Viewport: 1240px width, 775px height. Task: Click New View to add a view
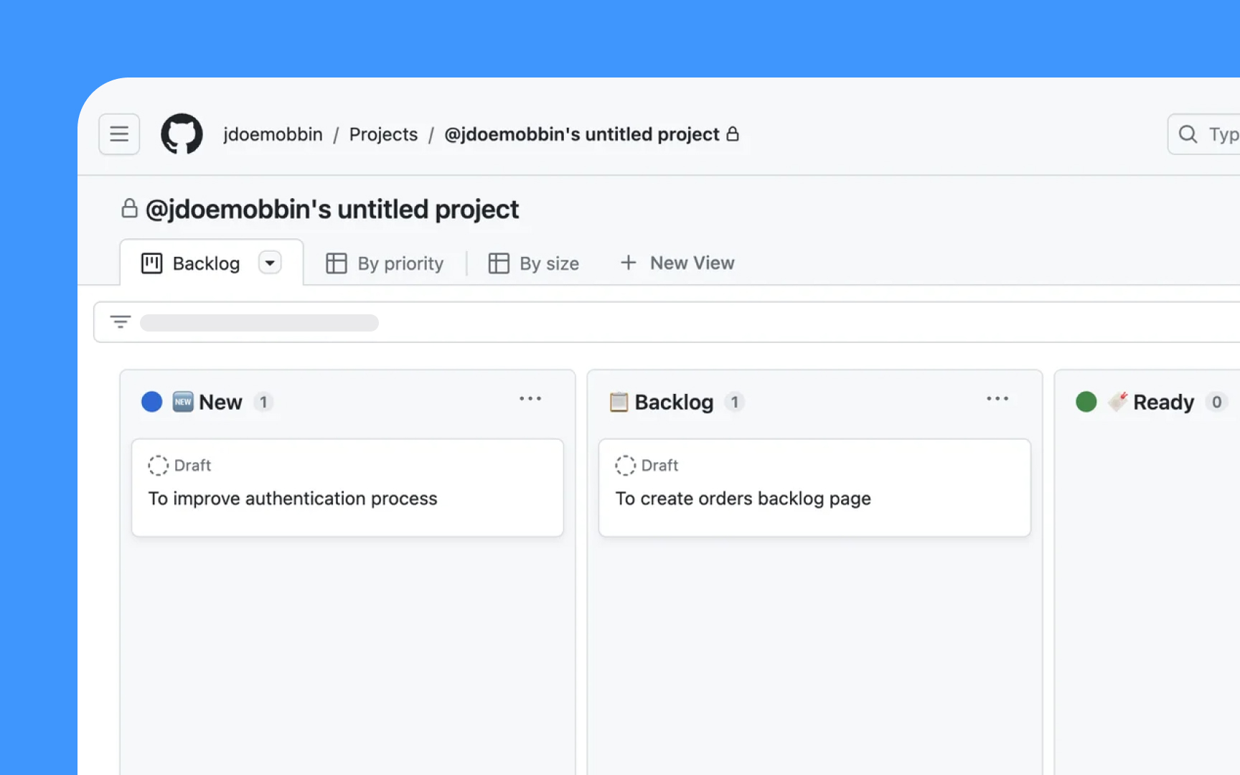click(x=676, y=263)
